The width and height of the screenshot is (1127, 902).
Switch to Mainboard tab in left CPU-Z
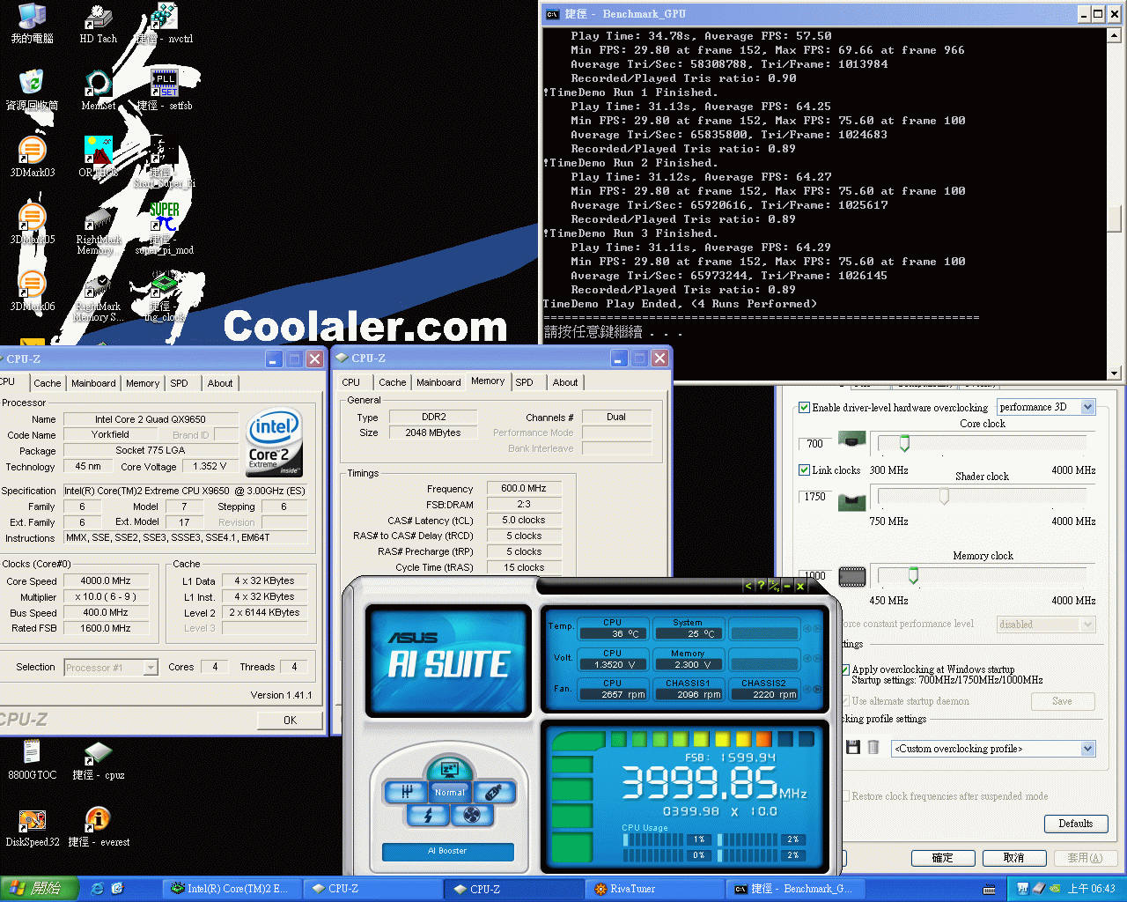pyautogui.click(x=93, y=383)
